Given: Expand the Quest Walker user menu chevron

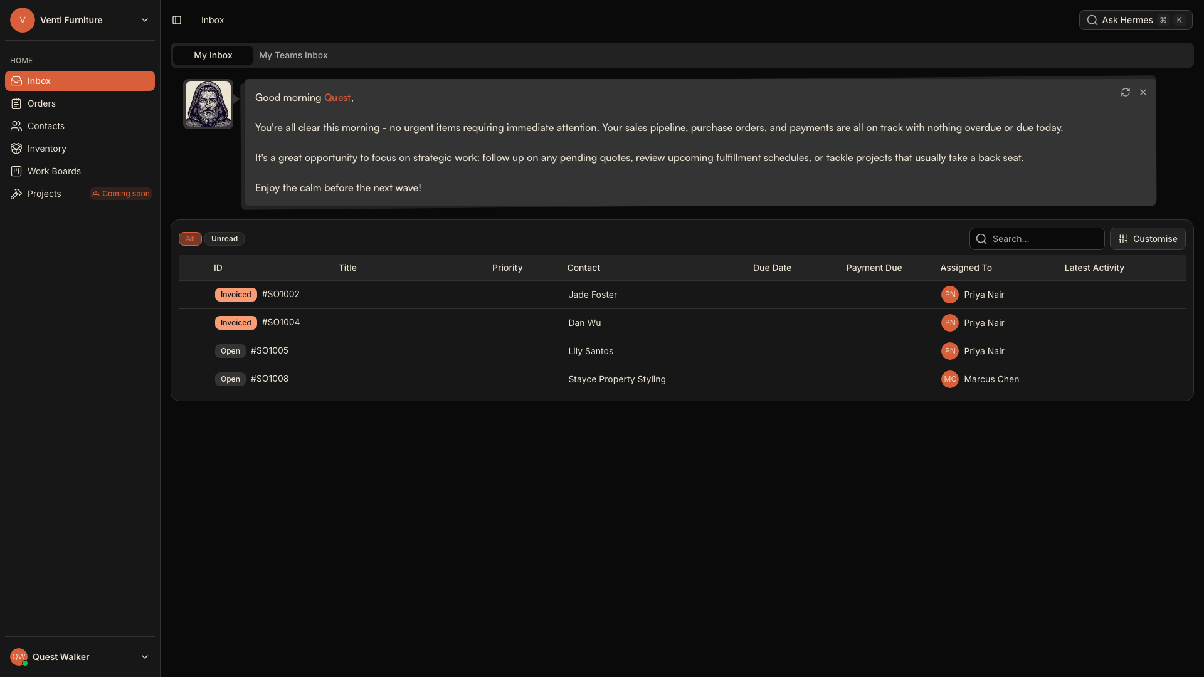Looking at the screenshot, I should tap(145, 657).
